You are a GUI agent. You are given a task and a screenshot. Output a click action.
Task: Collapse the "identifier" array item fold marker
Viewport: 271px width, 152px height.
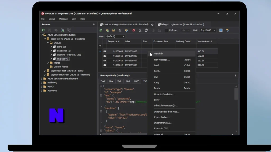pyautogui.click(x=101, y=112)
